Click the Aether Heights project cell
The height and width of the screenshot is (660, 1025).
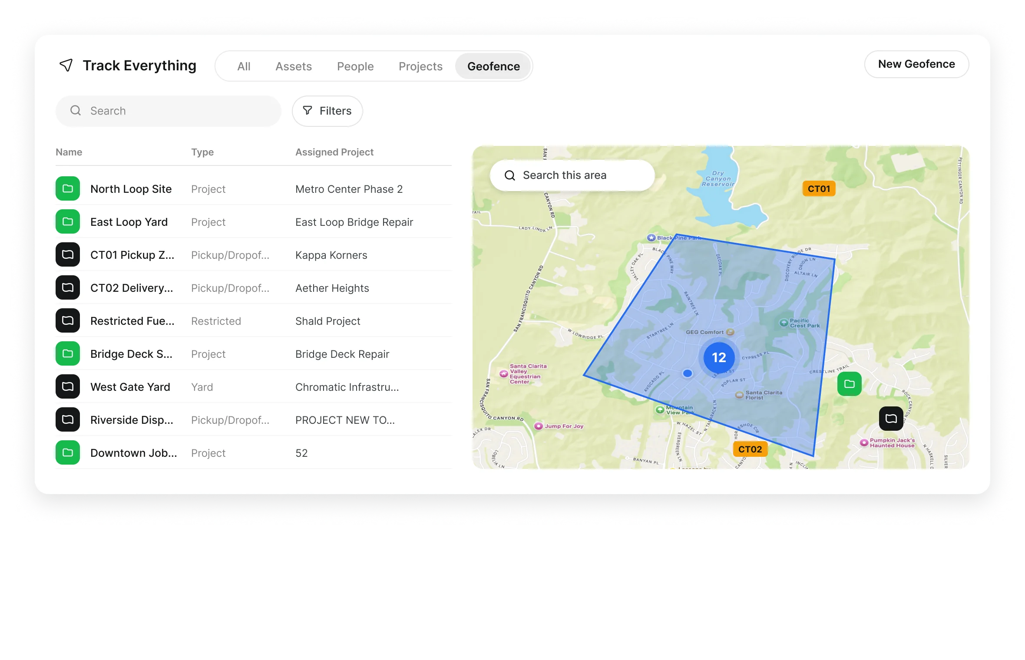tap(332, 288)
